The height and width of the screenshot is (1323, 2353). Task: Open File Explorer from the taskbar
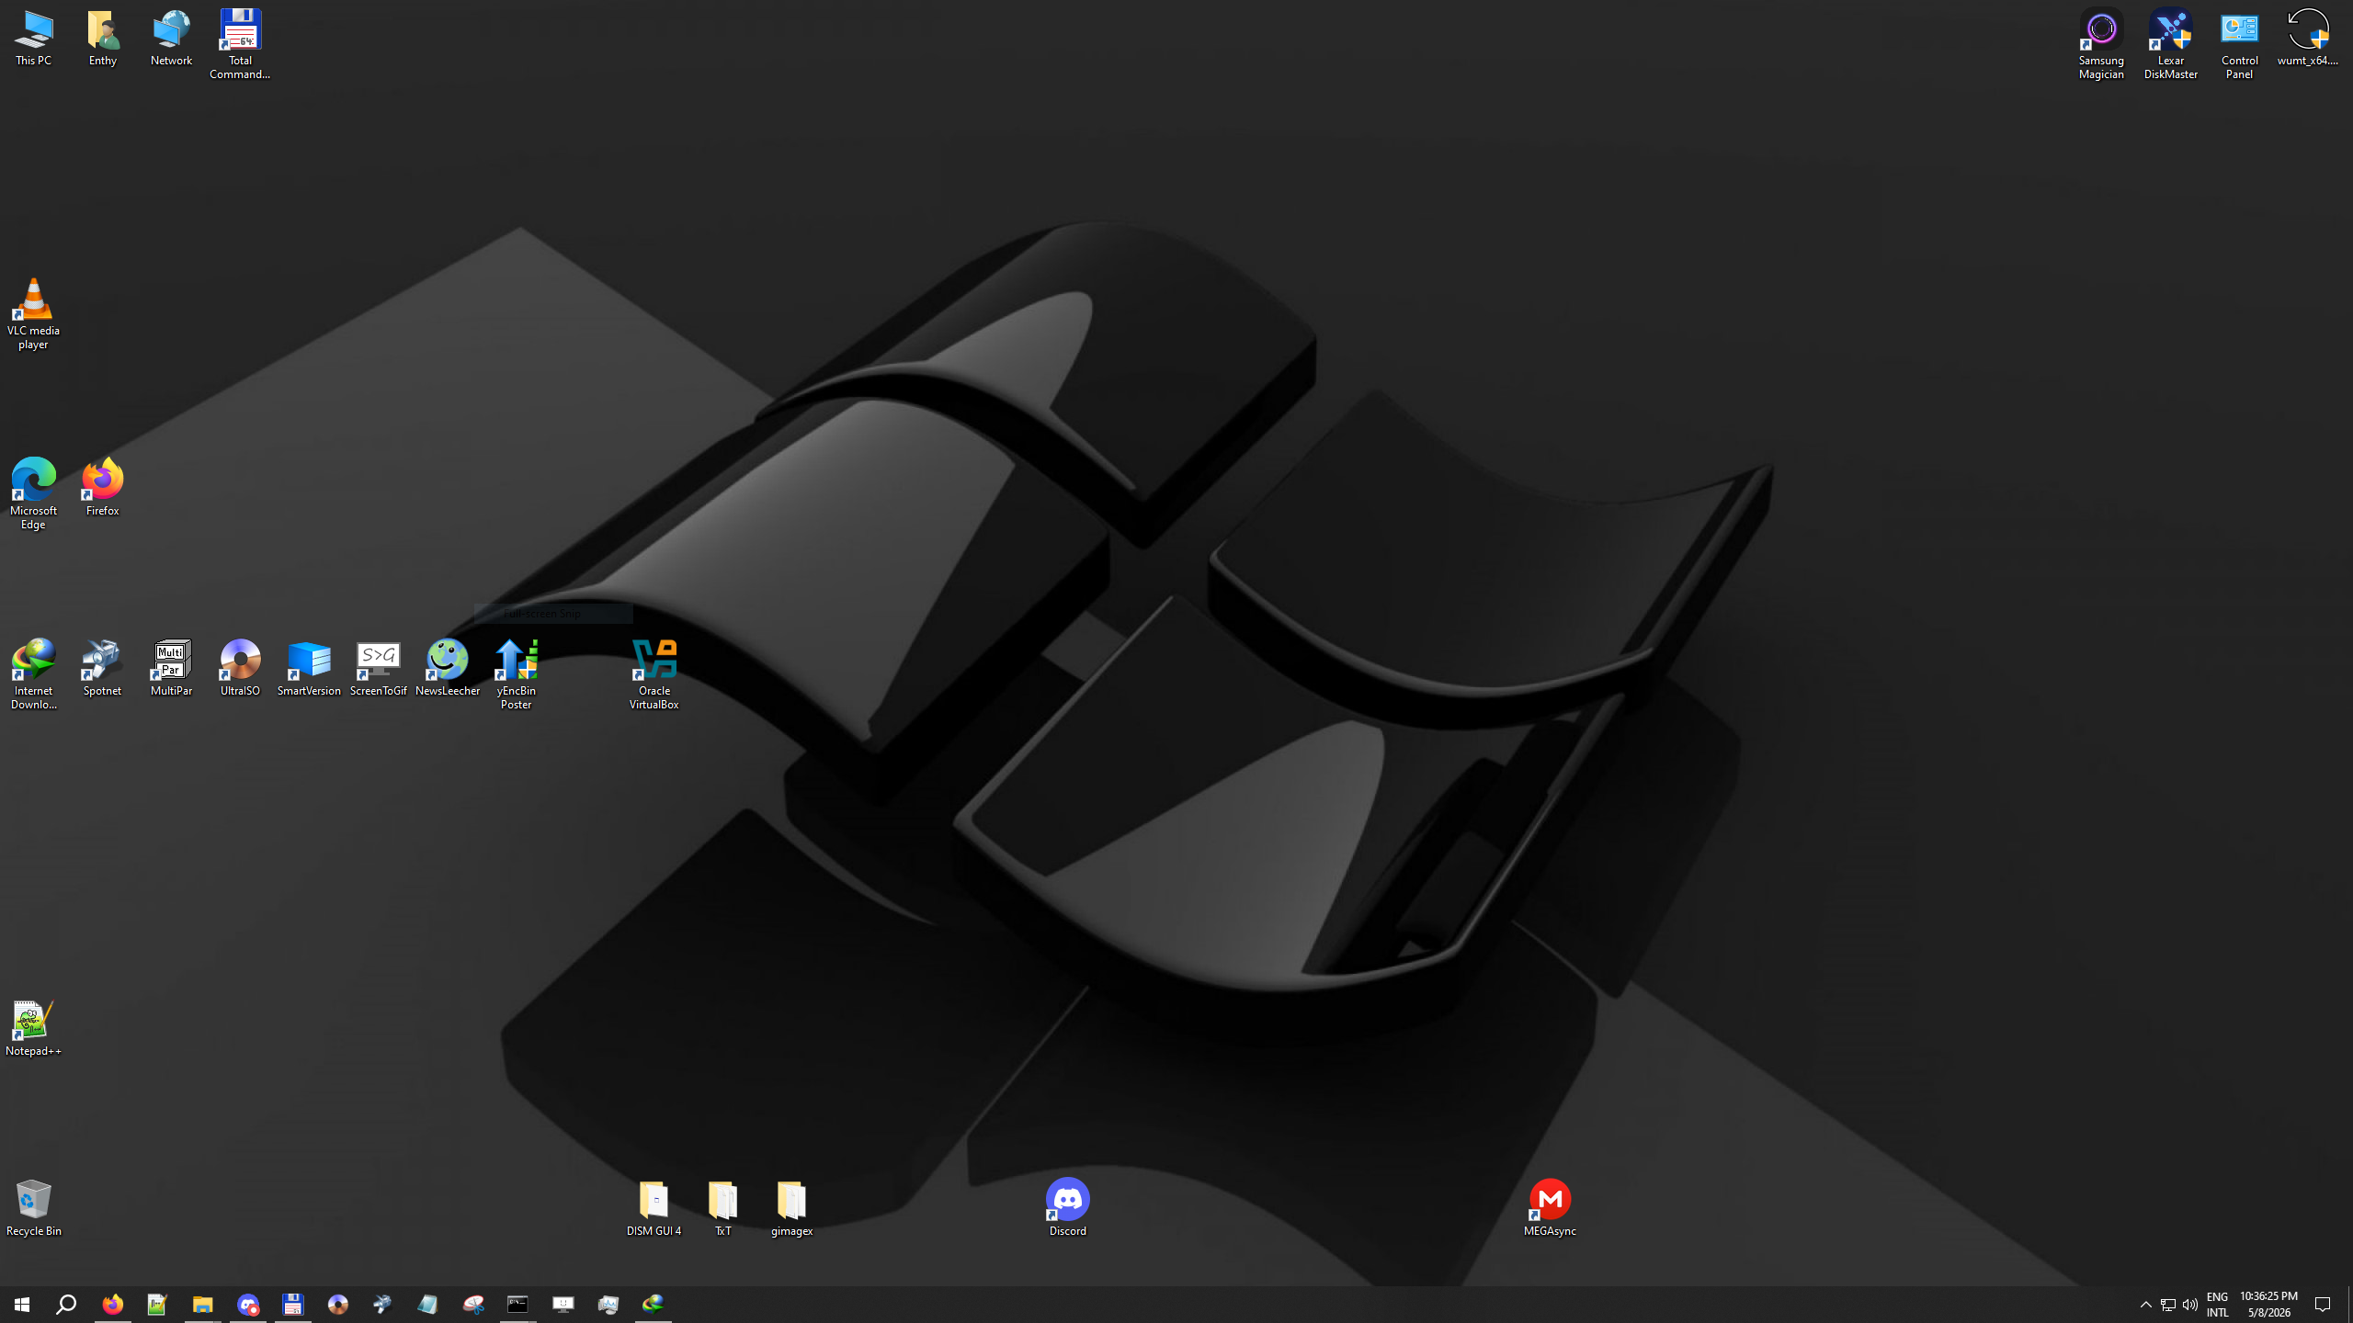[202, 1305]
